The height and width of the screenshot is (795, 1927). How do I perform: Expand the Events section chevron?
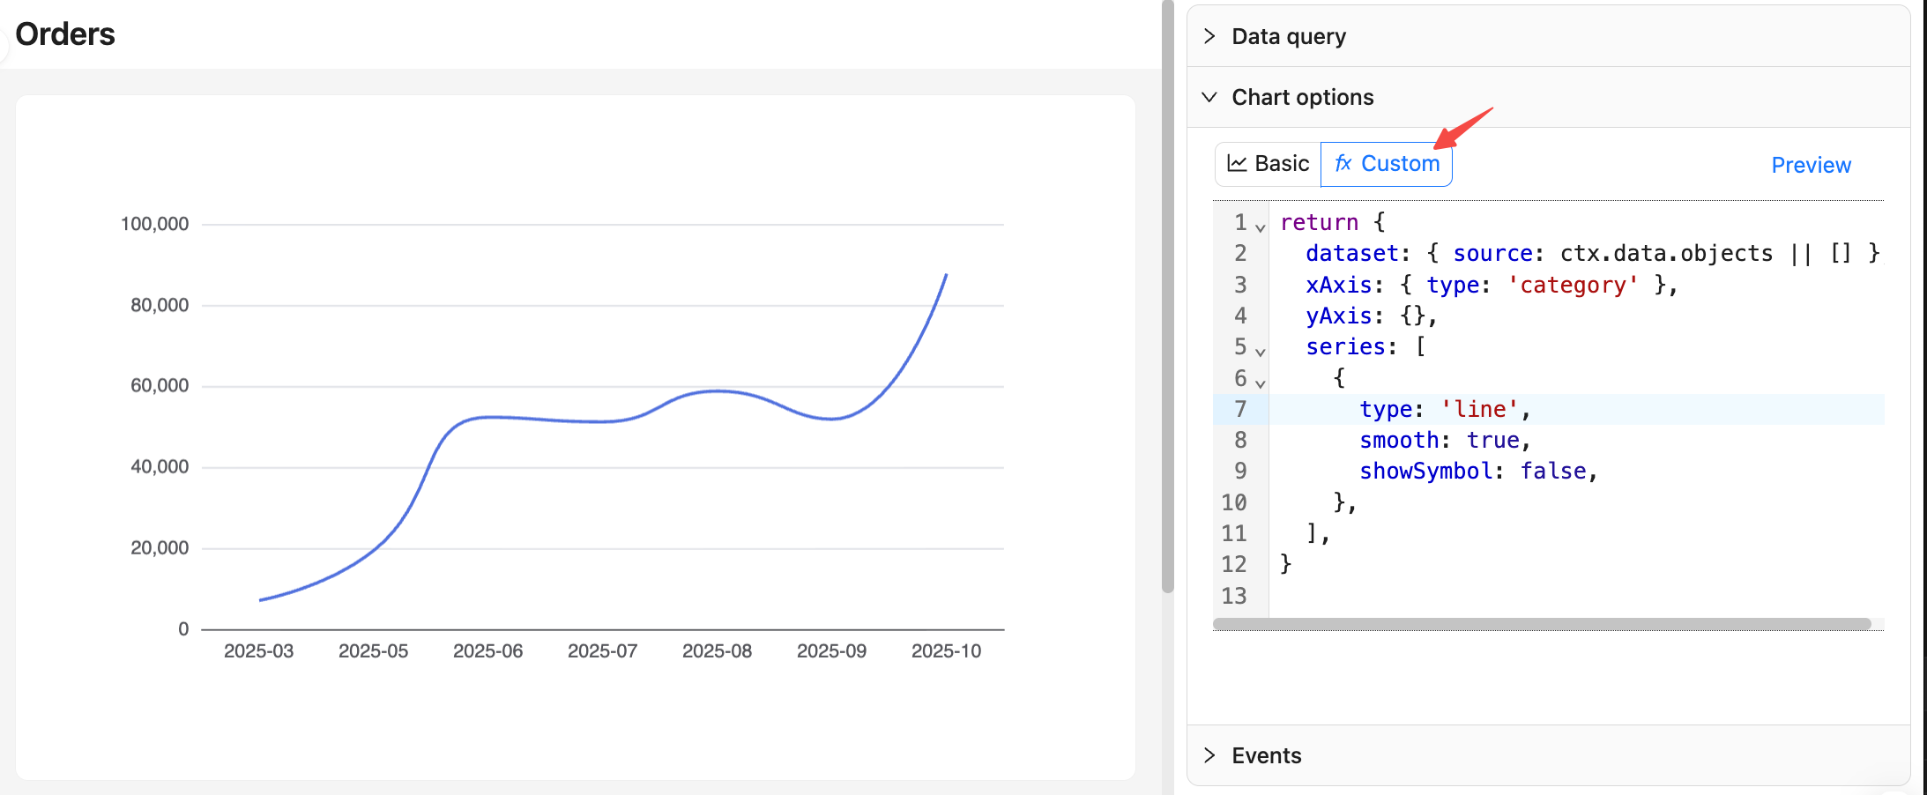(x=1209, y=755)
